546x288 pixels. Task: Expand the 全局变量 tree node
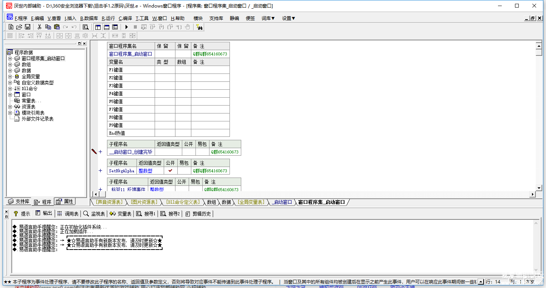pos(10,77)
